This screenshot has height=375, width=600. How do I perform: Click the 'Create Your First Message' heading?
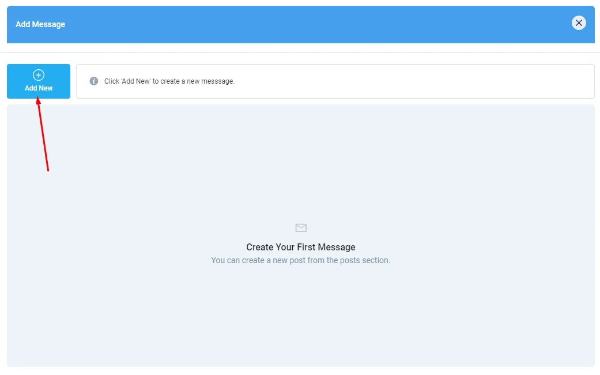[x=301, y=247]
